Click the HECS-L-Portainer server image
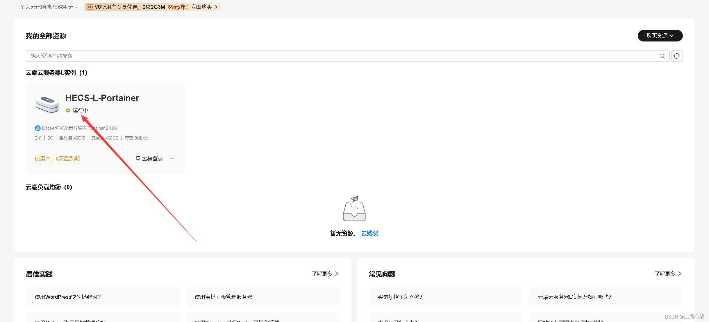Image resolution: width=709 pixels, height=322 pixels. click(47, 104)
